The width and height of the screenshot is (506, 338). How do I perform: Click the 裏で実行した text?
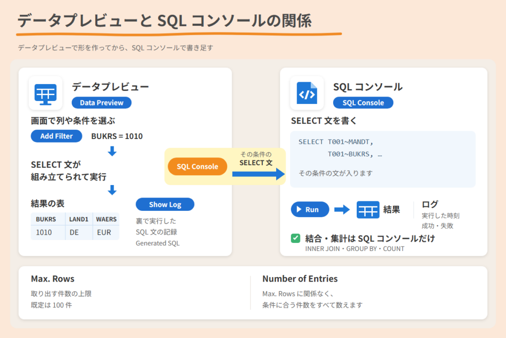(156, 221)
